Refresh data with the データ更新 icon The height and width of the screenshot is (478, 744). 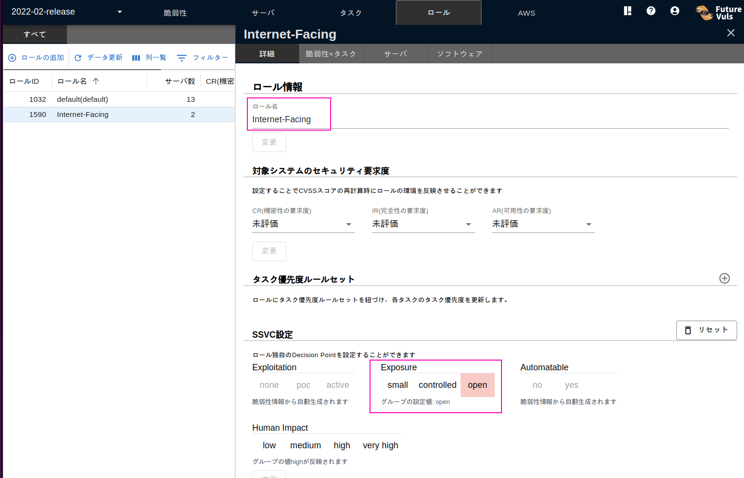coord(78,57)
